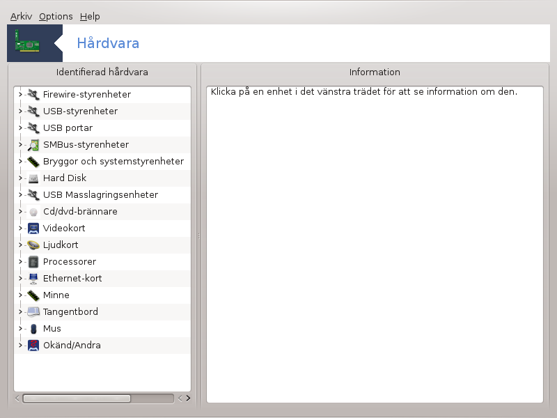Select the USB portar row label
This screenshot has width=557, height=418.
click(x=68, y=128)
